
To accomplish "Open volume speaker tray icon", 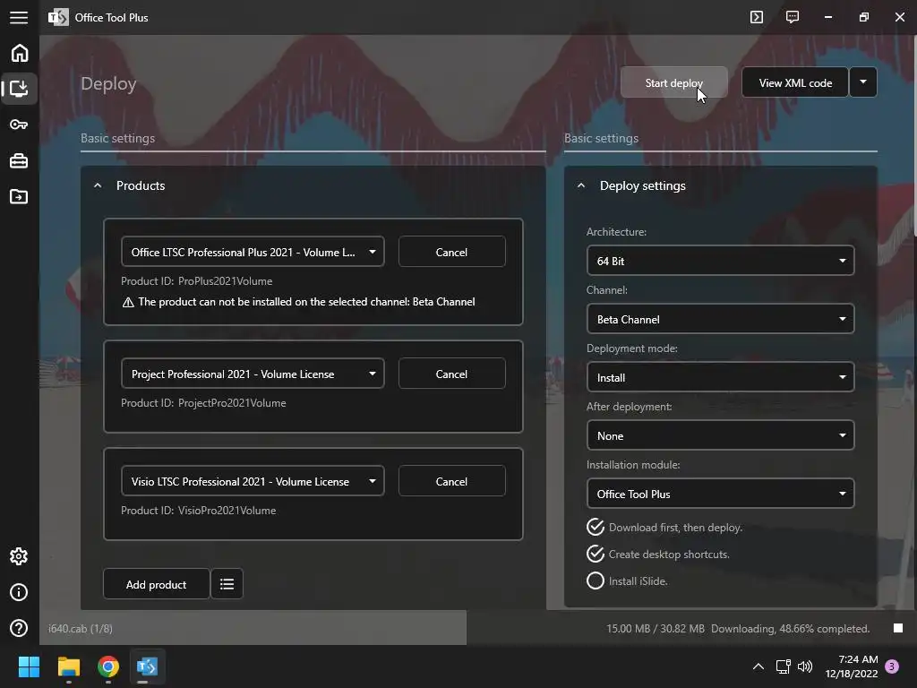I will point(805,666).
